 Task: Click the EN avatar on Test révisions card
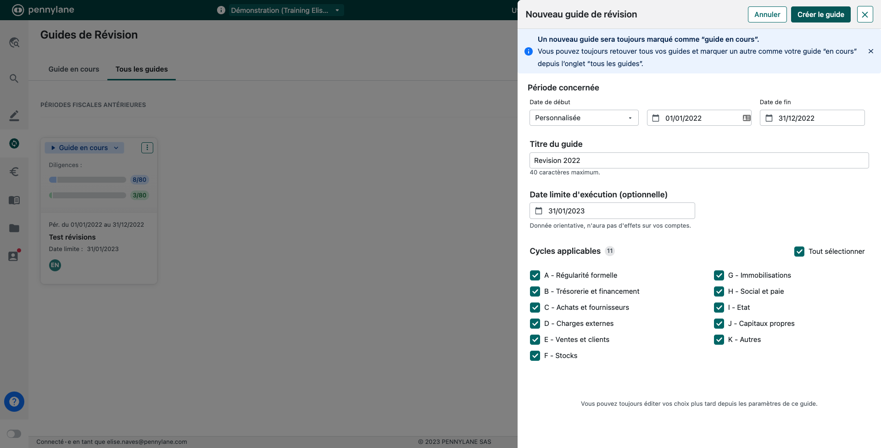coord(55,265)
